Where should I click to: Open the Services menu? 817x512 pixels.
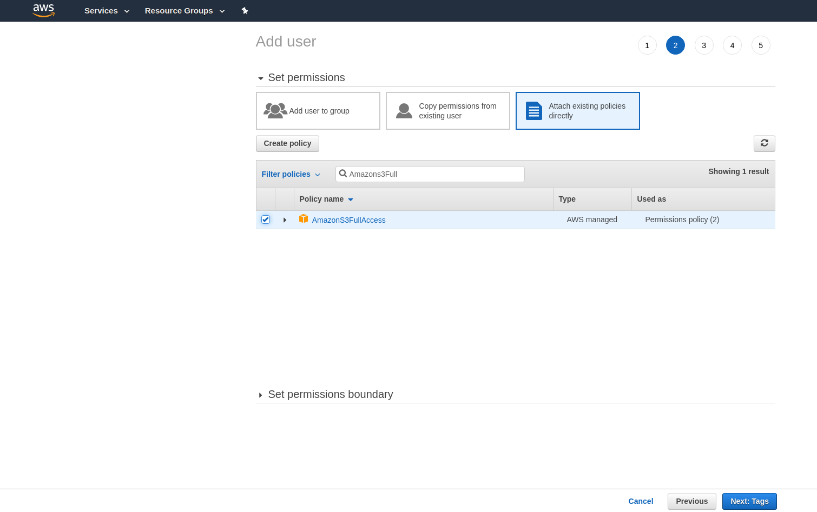107,11
